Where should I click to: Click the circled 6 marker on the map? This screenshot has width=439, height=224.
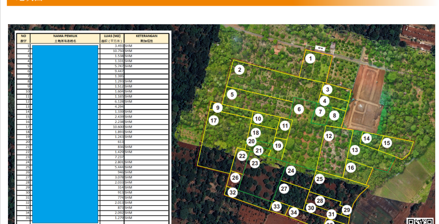click(x=299, y=110)
